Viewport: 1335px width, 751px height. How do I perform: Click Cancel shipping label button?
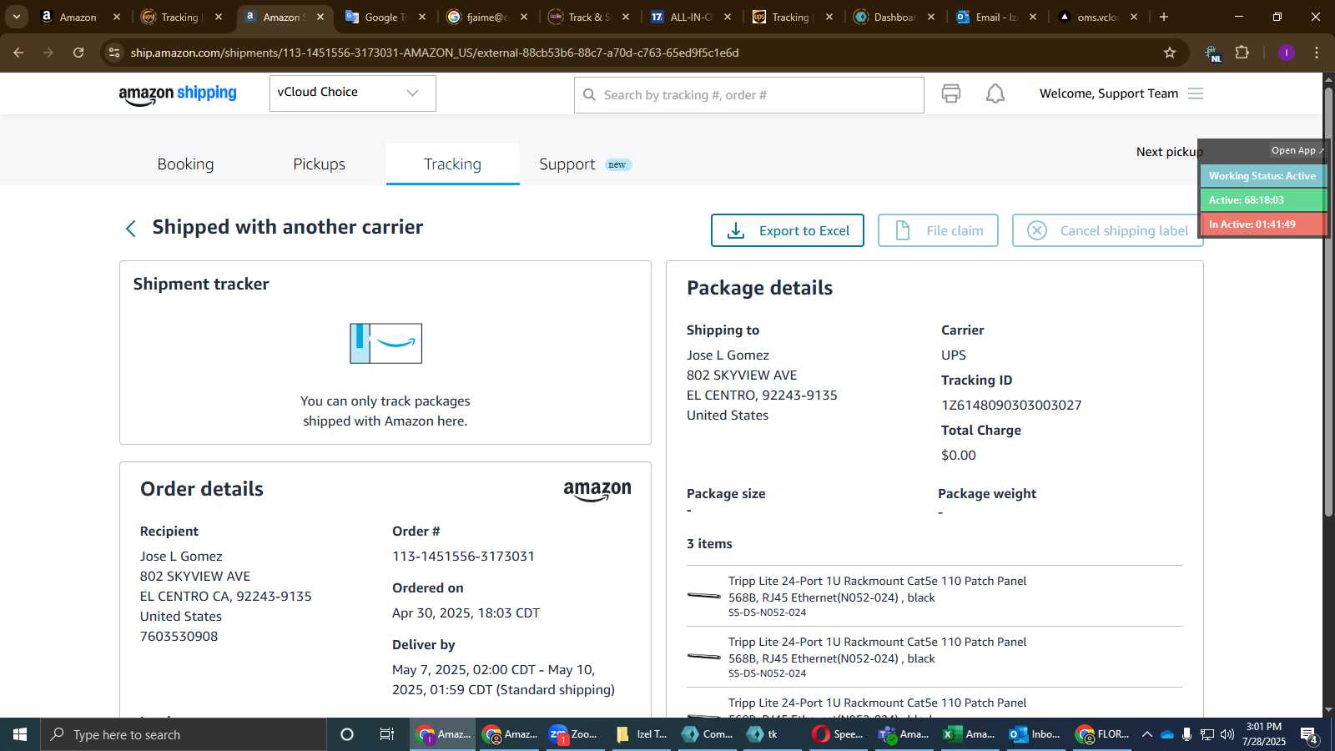tap(1107, 230)
